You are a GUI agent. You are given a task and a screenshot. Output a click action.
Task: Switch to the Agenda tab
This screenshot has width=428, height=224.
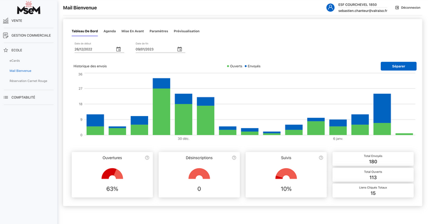coord(109,31)
